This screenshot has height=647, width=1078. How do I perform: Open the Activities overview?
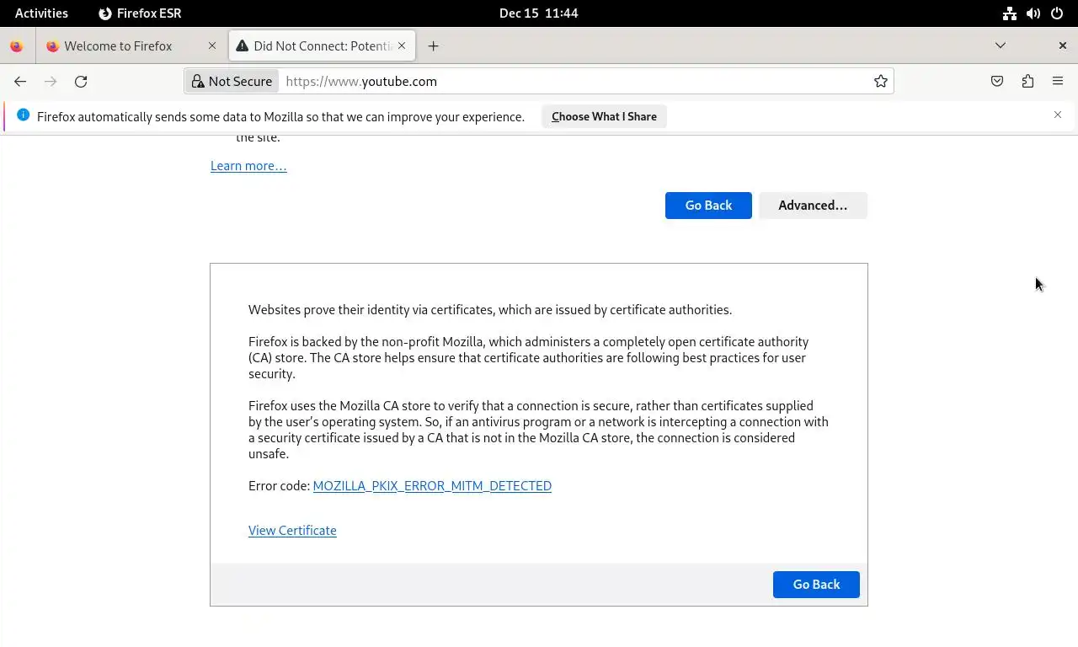41,13
